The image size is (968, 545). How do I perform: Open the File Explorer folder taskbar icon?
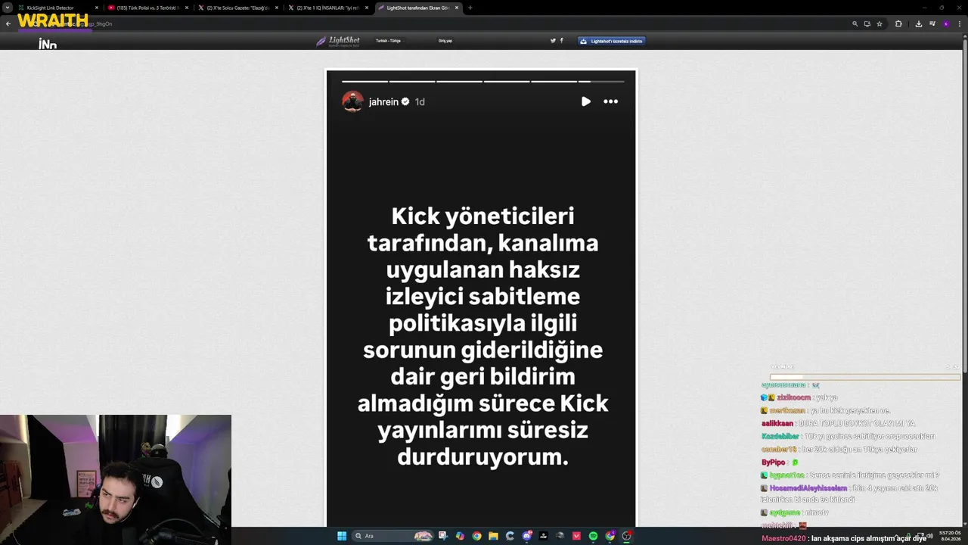(493, 536)
